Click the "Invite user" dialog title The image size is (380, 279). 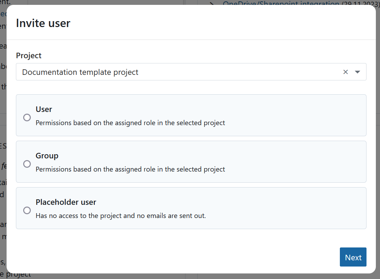click(x=43, y=23)
